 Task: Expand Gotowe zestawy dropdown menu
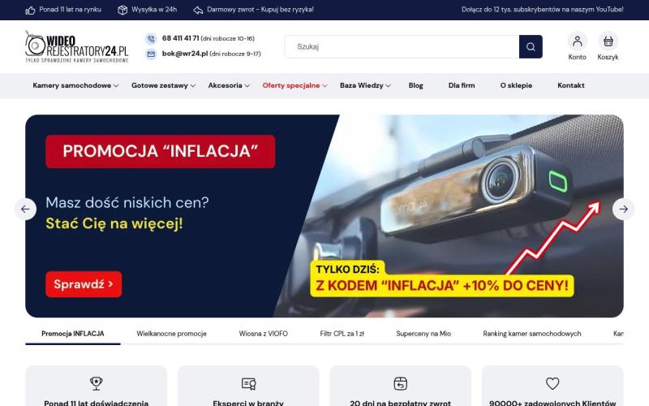[x=164, y=85]
